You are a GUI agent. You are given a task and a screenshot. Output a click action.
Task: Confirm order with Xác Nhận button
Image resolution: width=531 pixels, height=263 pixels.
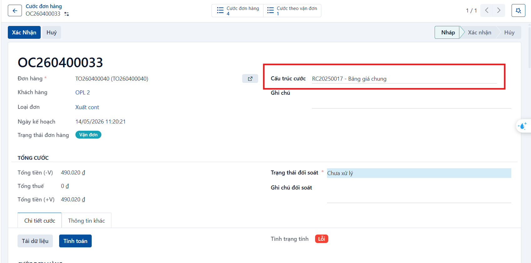[24, 33]
